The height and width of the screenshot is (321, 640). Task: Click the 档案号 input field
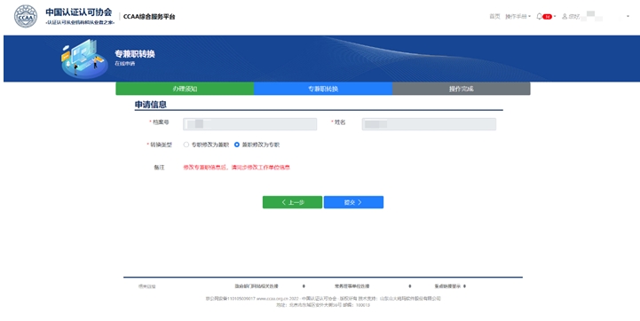tap(249, 124)
